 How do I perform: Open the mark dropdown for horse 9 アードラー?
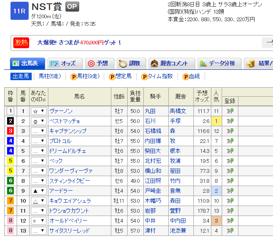tap(39, 191)
